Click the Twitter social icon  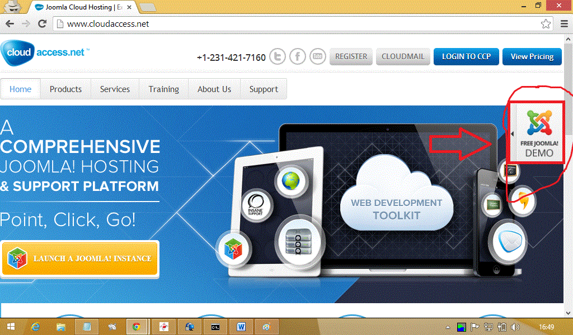point(278,57)
